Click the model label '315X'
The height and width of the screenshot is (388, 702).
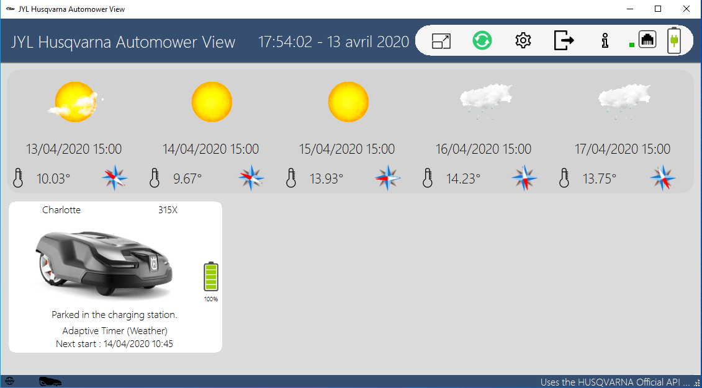168,209
